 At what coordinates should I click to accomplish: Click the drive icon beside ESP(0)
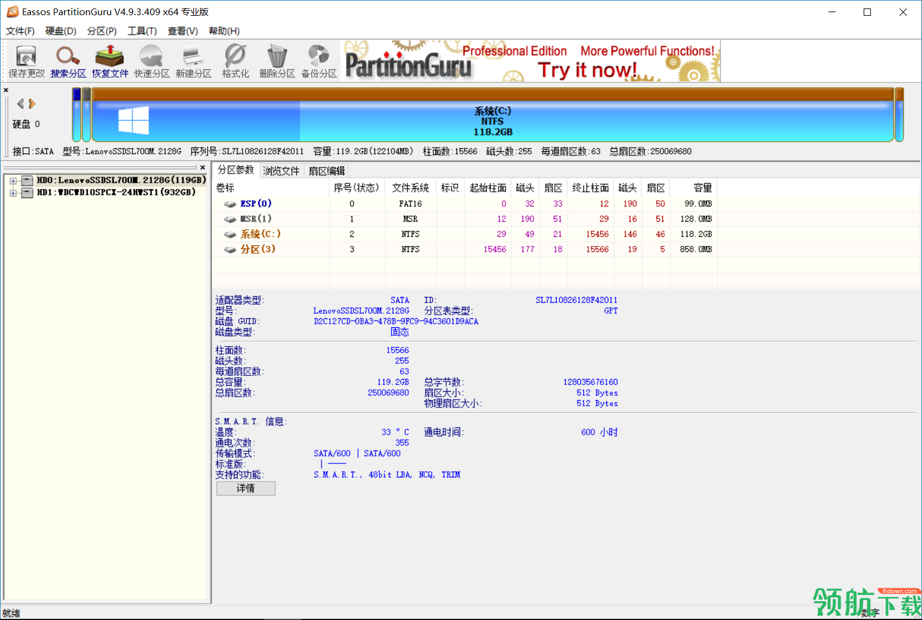[x=230, y=204]
